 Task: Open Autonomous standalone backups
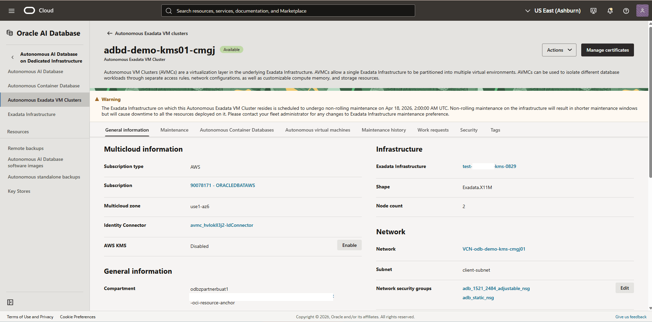pyautogui.click(x=44, y=177)
